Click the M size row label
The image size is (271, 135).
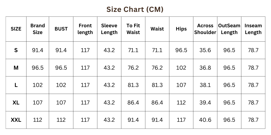click(16, 68)
